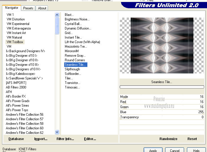Select Andrew's Filter Collection 58
The width and height of the screenshot is (207, 152).
[25, 124]
